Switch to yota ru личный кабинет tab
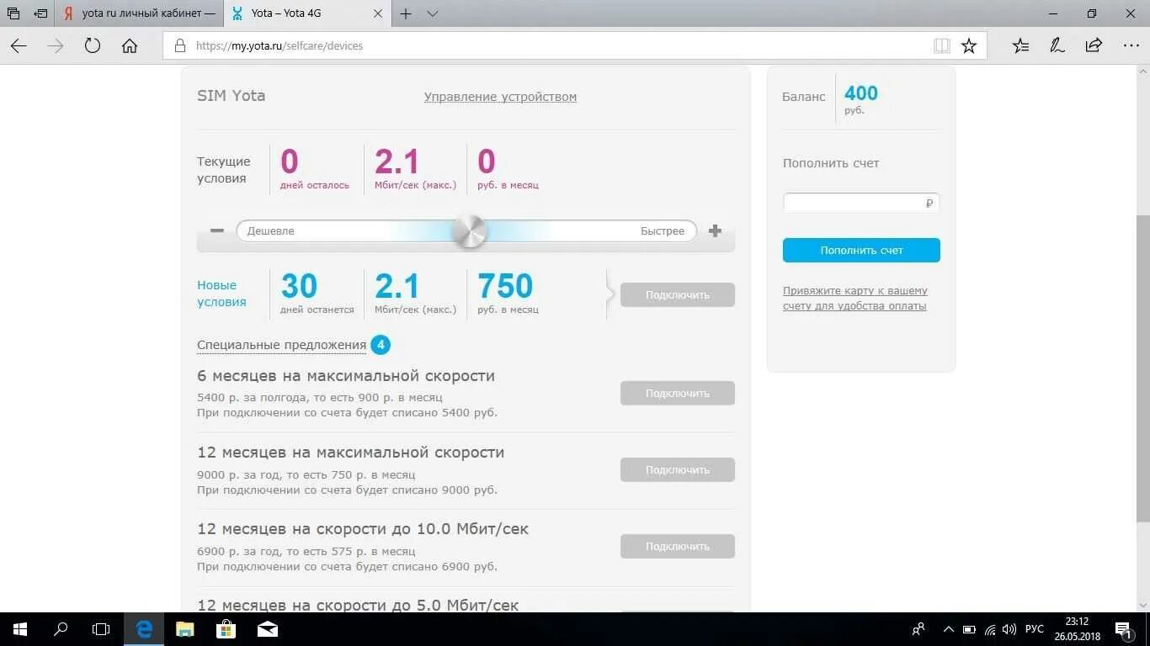 point(140,13)
